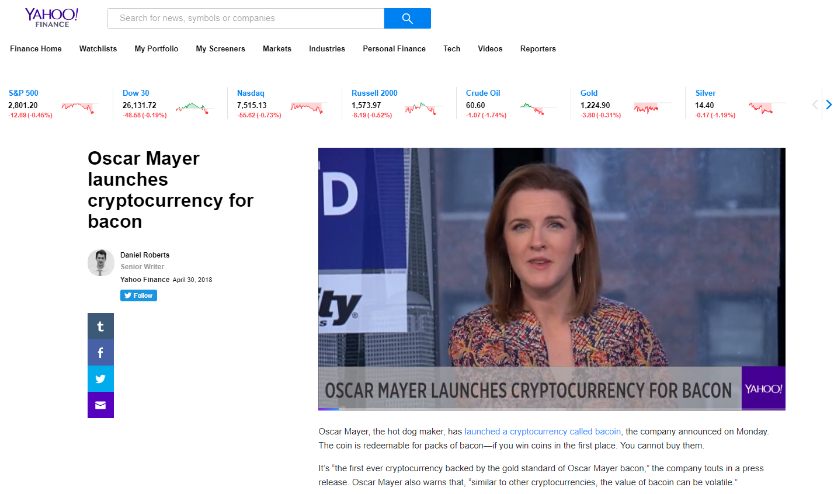Follow Daniel Roberts on Twitter
This screenshot has width=834, height=494.
coord(138,295)
